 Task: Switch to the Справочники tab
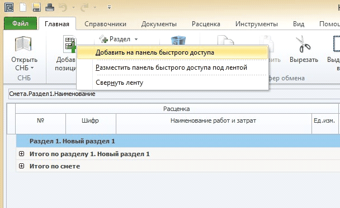pos(105,24)
